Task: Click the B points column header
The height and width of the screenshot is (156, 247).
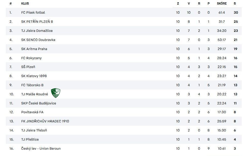Action: tap(235, 4)
